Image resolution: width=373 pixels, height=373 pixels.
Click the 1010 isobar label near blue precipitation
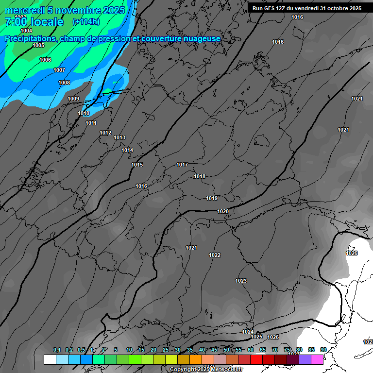[x=84, y=113]
